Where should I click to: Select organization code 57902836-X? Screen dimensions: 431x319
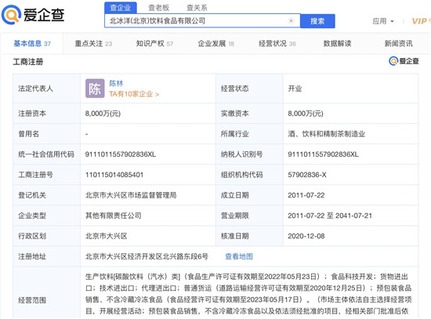(307, 175)
